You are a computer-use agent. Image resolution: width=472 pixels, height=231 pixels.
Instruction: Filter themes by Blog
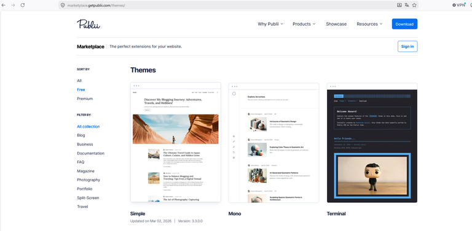tap(81, 135)
